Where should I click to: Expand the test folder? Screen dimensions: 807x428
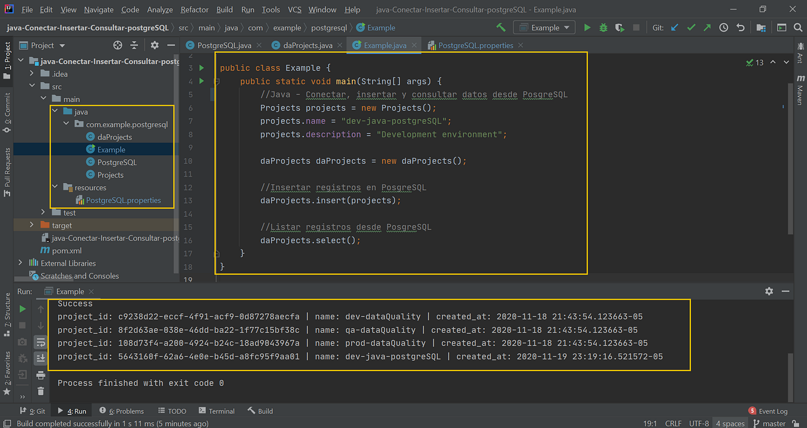(43, 212)
